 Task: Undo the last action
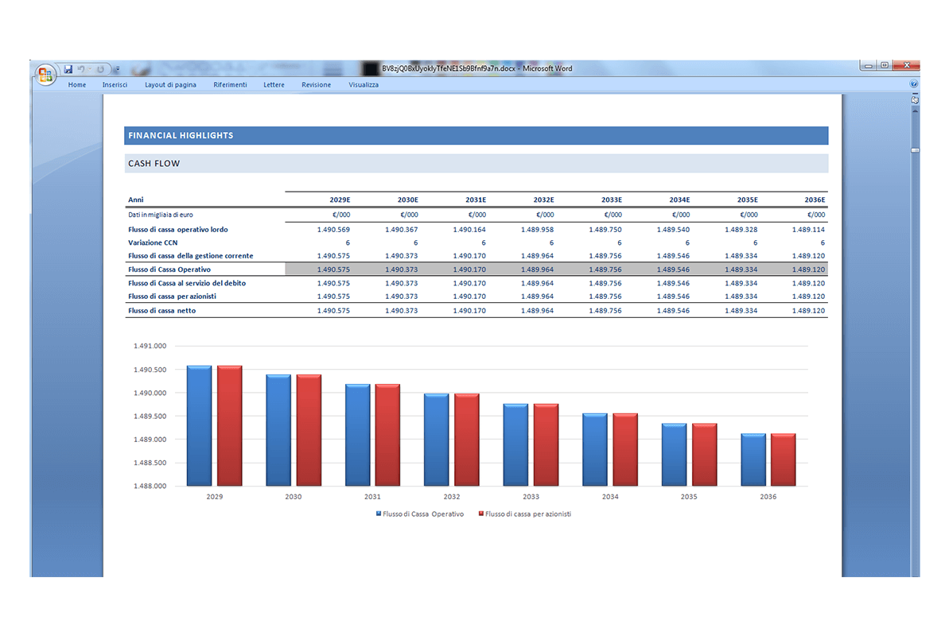tap(80, 69)
